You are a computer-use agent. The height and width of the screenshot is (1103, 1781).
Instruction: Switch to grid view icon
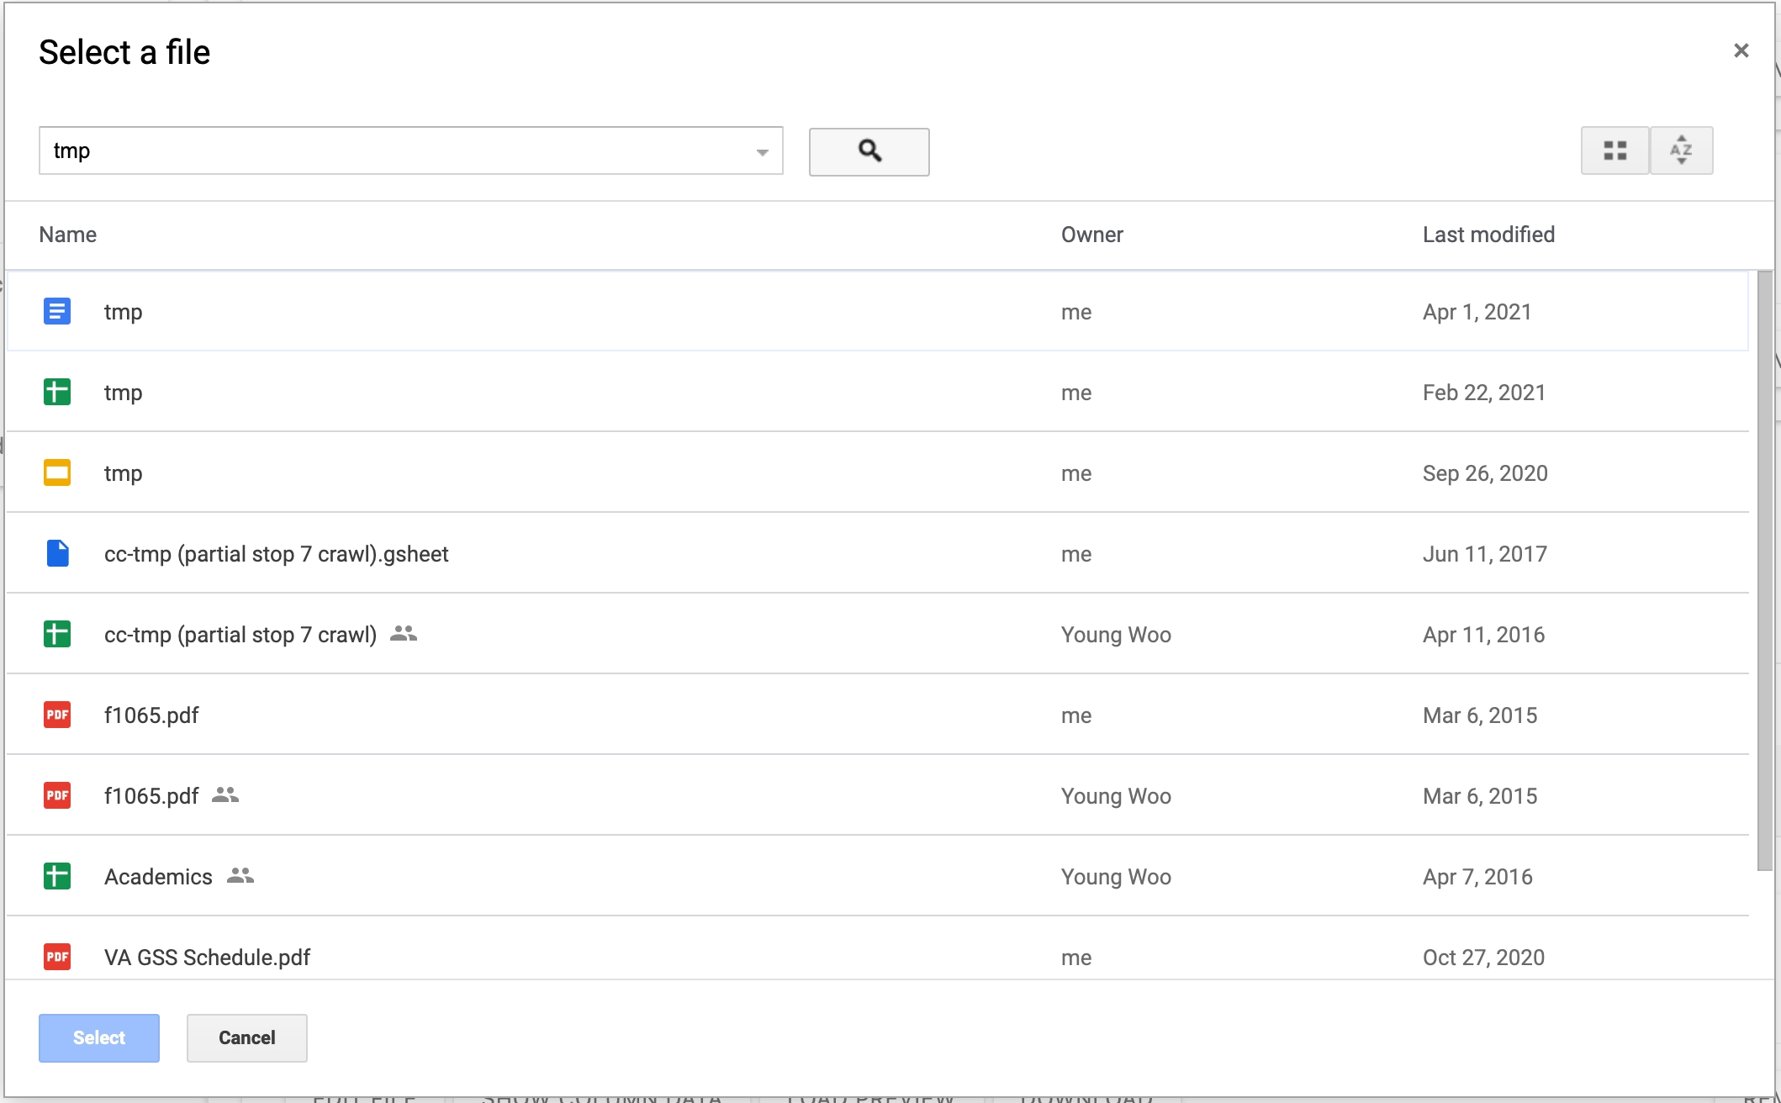(x=1615, y=150)
